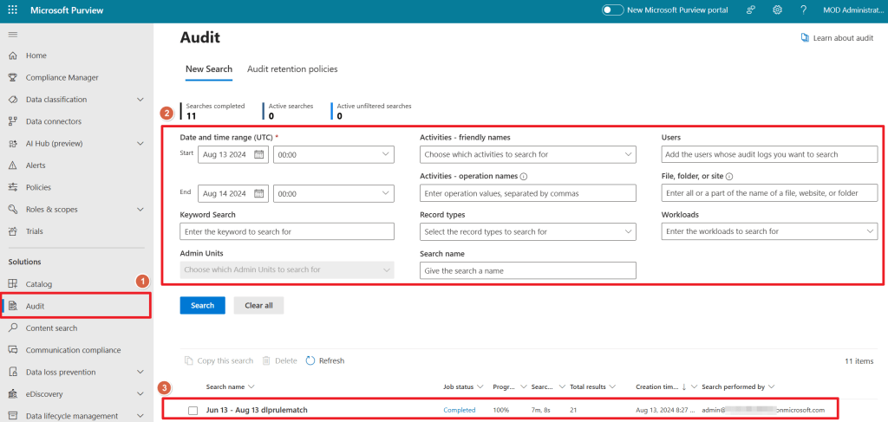This screenshot has height=422, width=888.
Task: Toggle the New Microsoft Purview portal switch
Action: (613, 10)
